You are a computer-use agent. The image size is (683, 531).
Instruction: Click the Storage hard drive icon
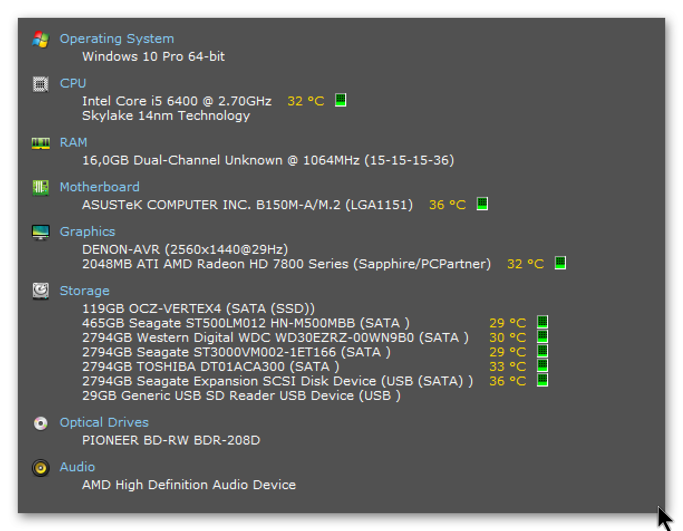coord(41,291)
